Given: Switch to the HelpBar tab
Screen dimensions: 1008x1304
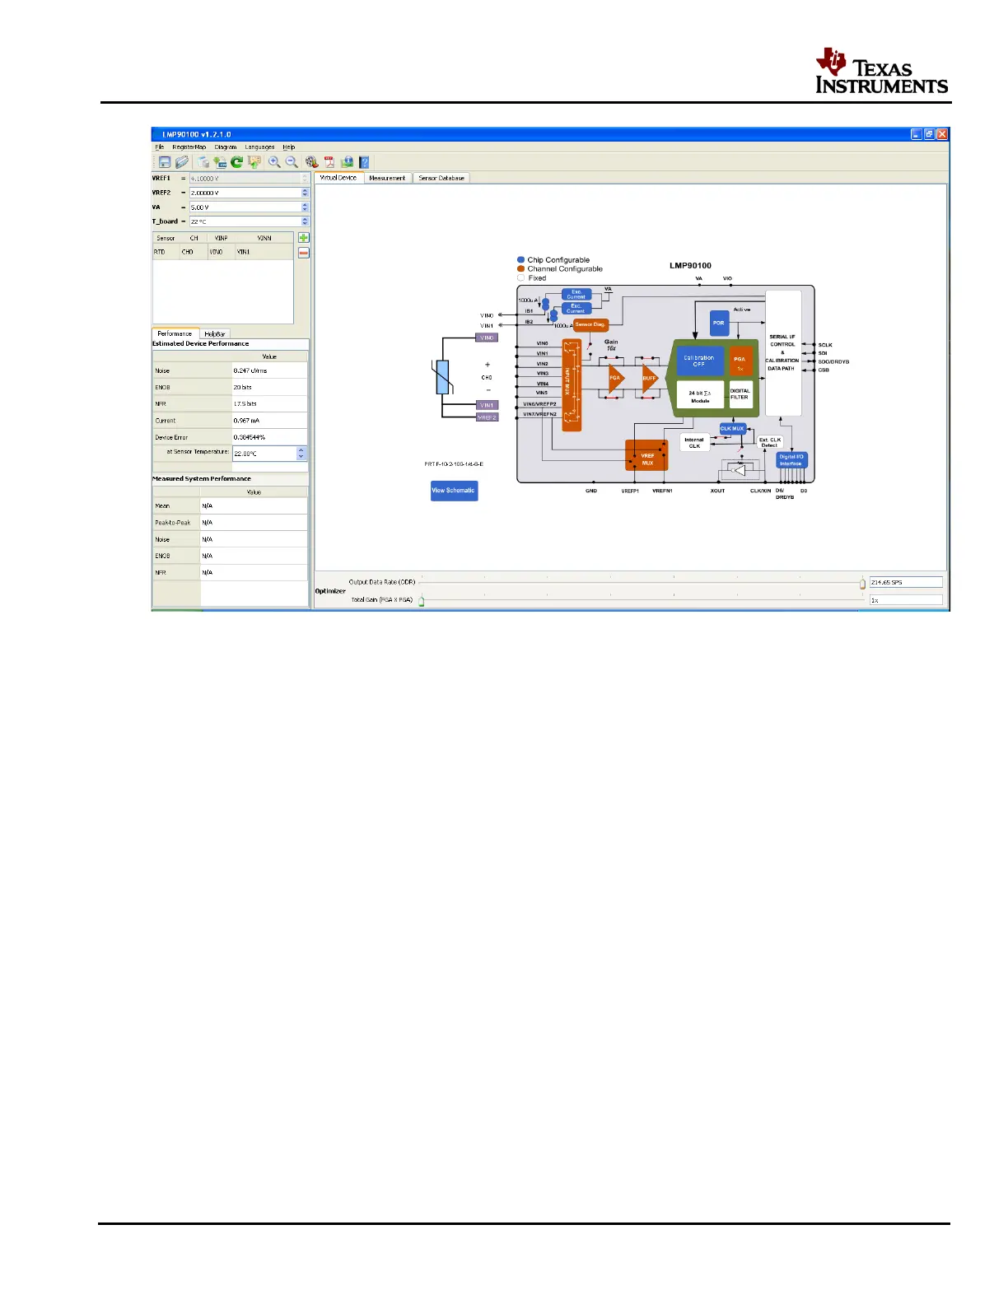Looking at the screenshot, I should click(215, 334).
